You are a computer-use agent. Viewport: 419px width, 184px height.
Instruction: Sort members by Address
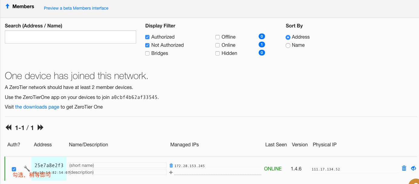(288, 37)
